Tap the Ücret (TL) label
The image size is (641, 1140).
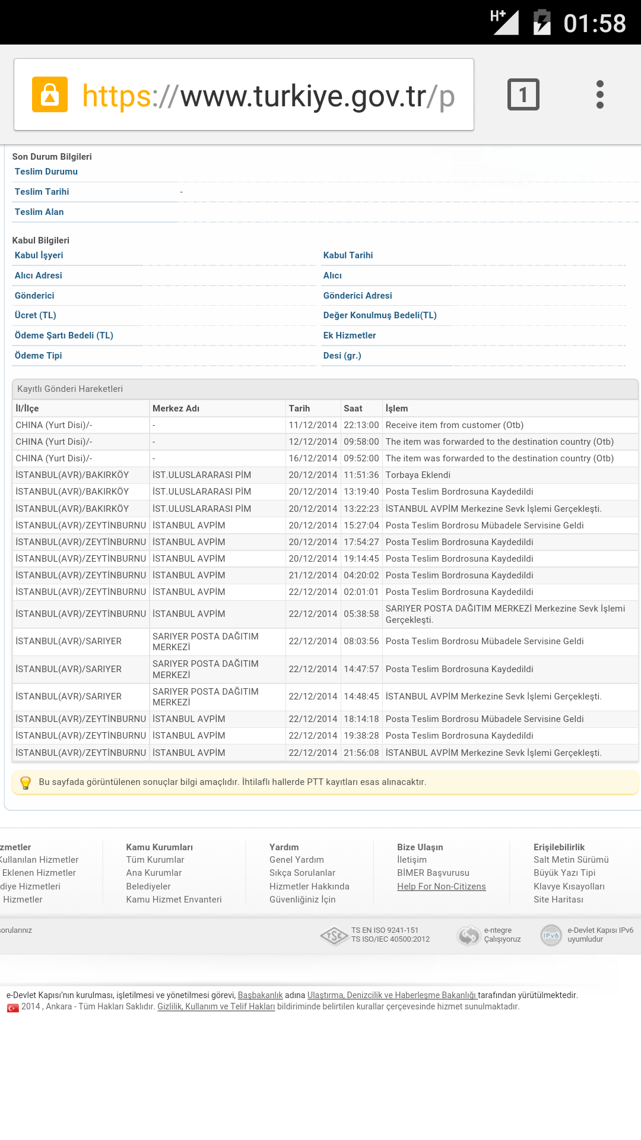[36, 315]
